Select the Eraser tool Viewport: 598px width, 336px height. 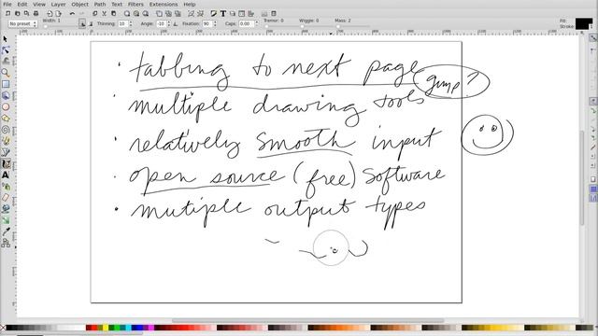[x=6, y=198]
